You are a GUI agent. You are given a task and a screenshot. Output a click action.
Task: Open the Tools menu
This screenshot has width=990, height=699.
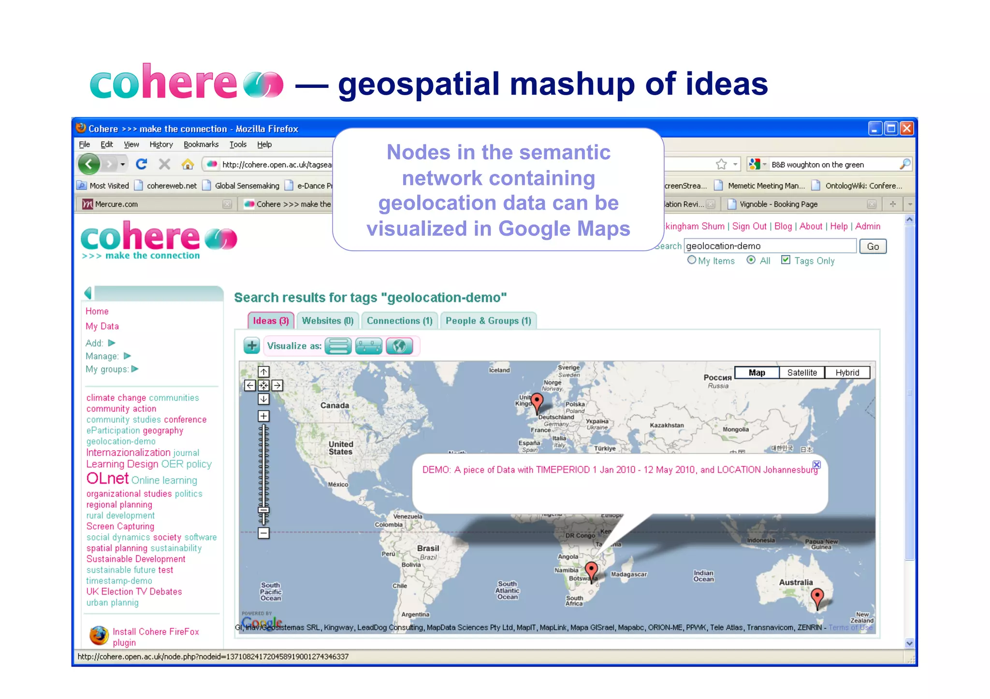coord(238,144)
